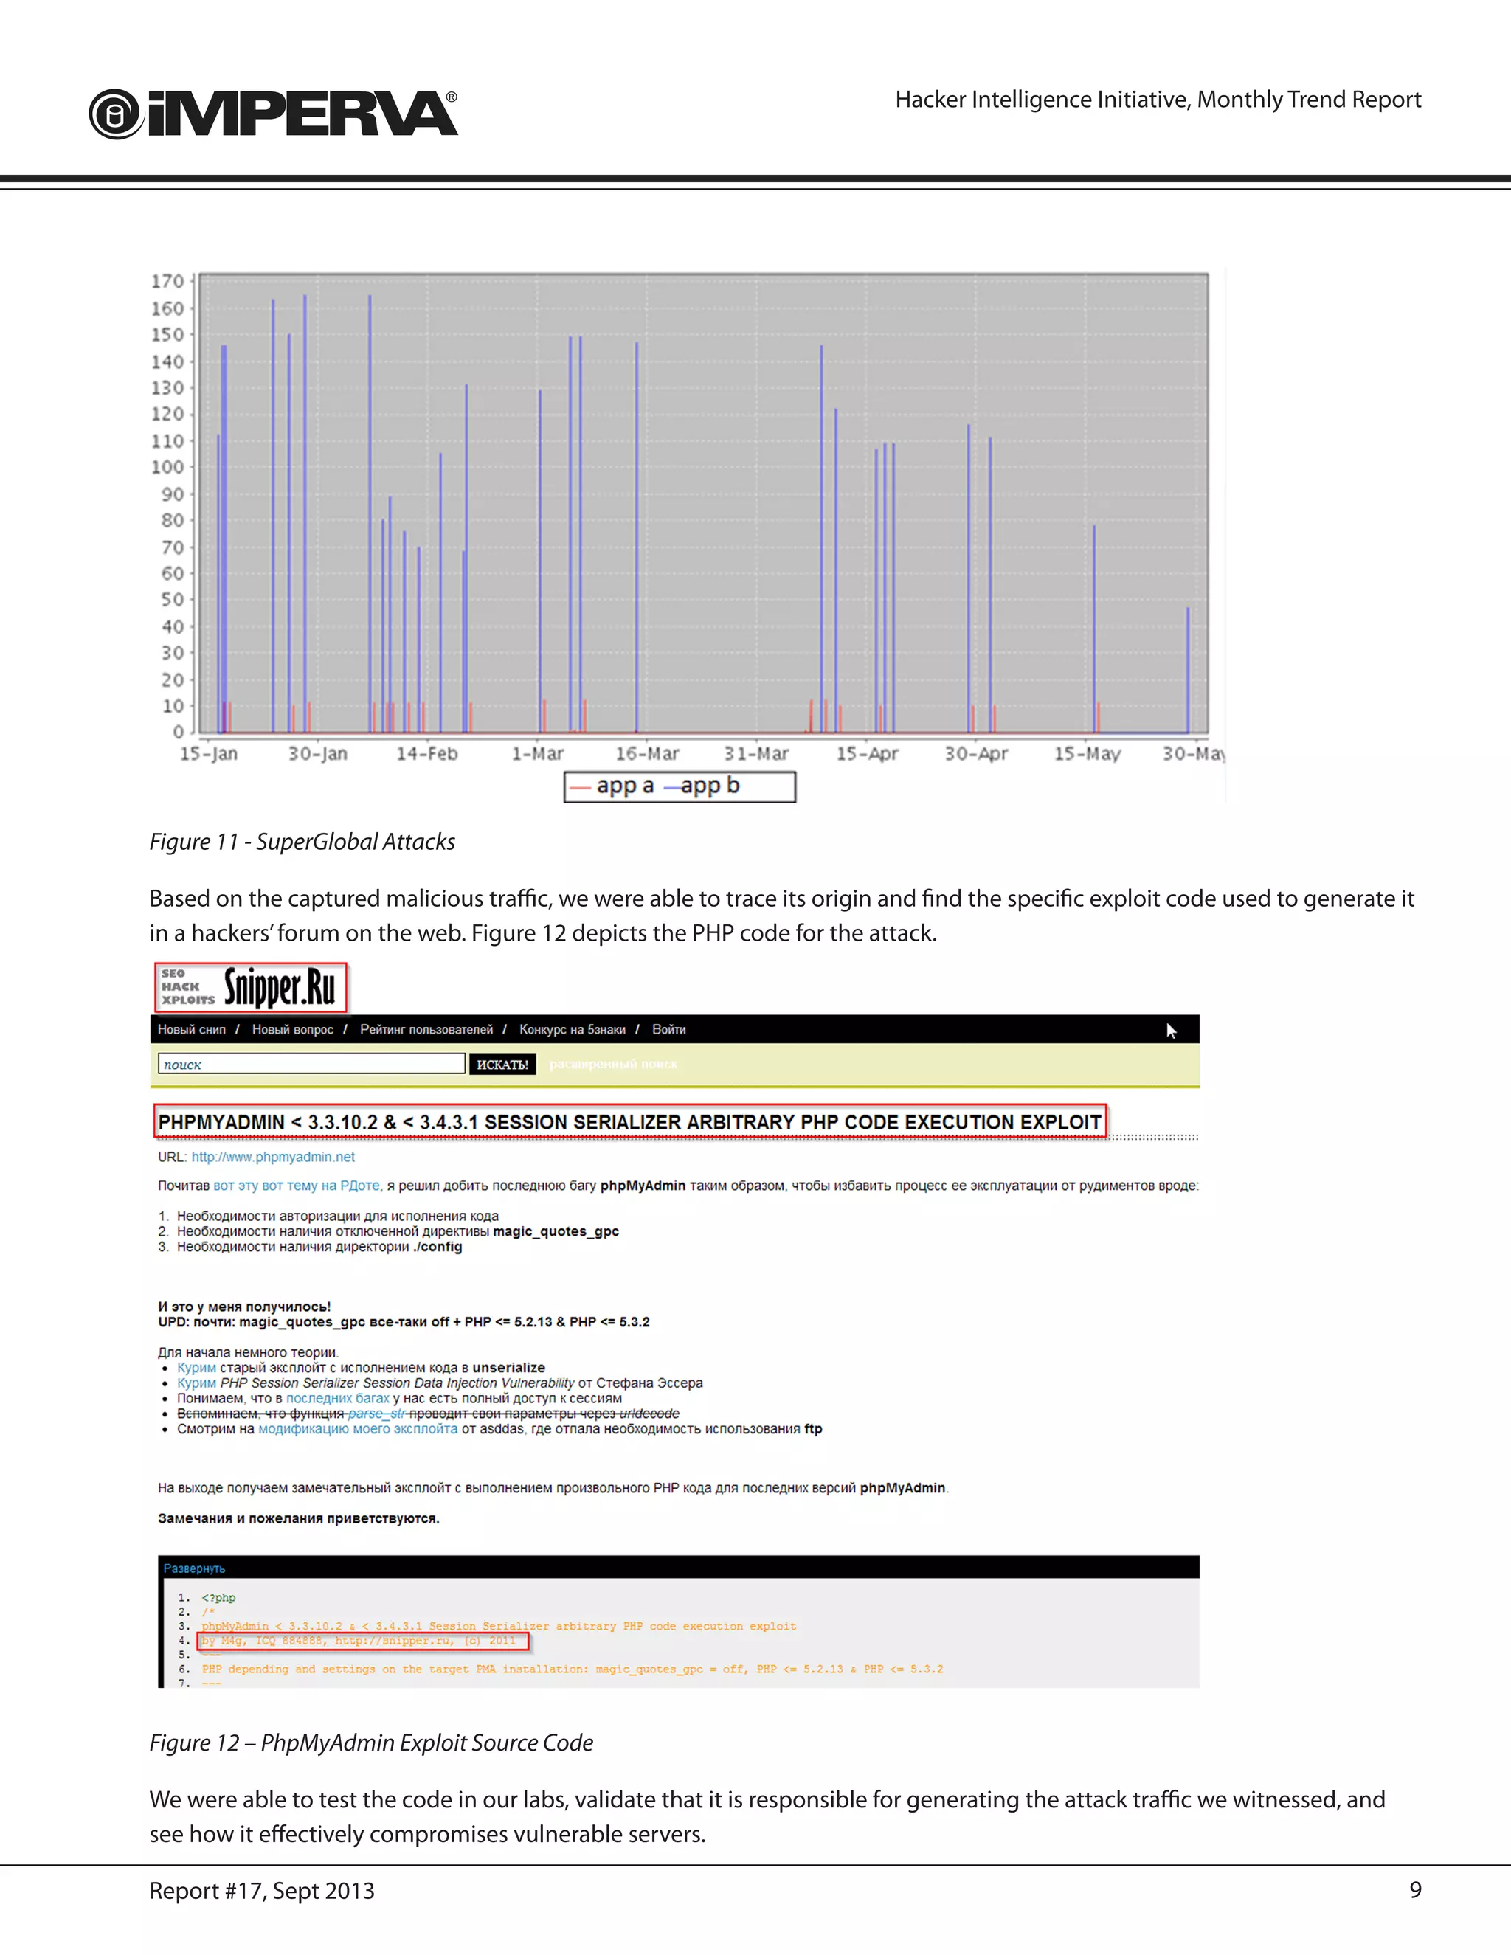Open the 'расширенный поиск' advanced search link

tap(613, 1063)
